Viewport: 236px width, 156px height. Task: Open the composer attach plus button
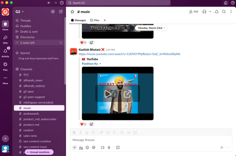tap(74, 148)
